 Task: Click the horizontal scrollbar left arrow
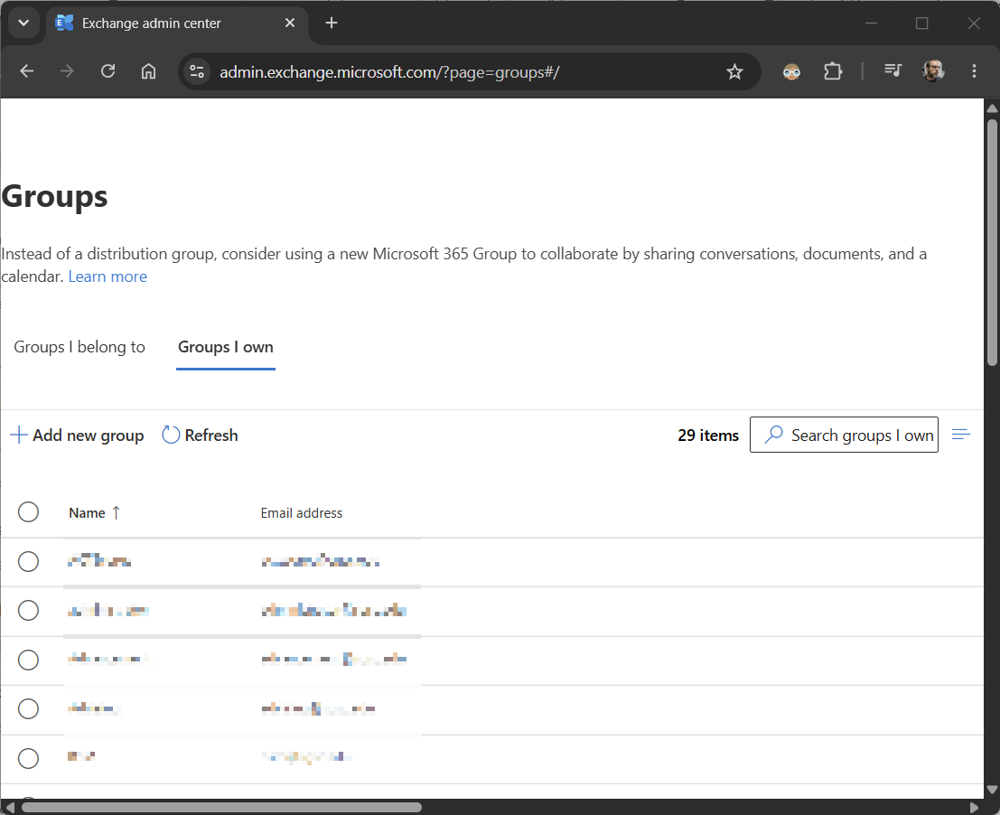(x=9, y=808)
